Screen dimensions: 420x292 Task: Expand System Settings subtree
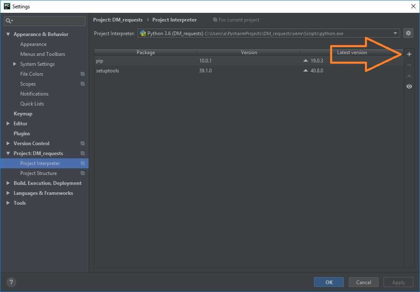pos(15,64)
